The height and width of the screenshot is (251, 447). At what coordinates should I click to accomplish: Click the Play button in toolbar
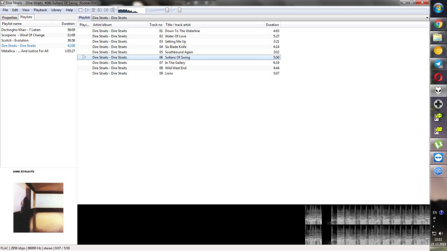pyautogui.click(x=87, y=10)
